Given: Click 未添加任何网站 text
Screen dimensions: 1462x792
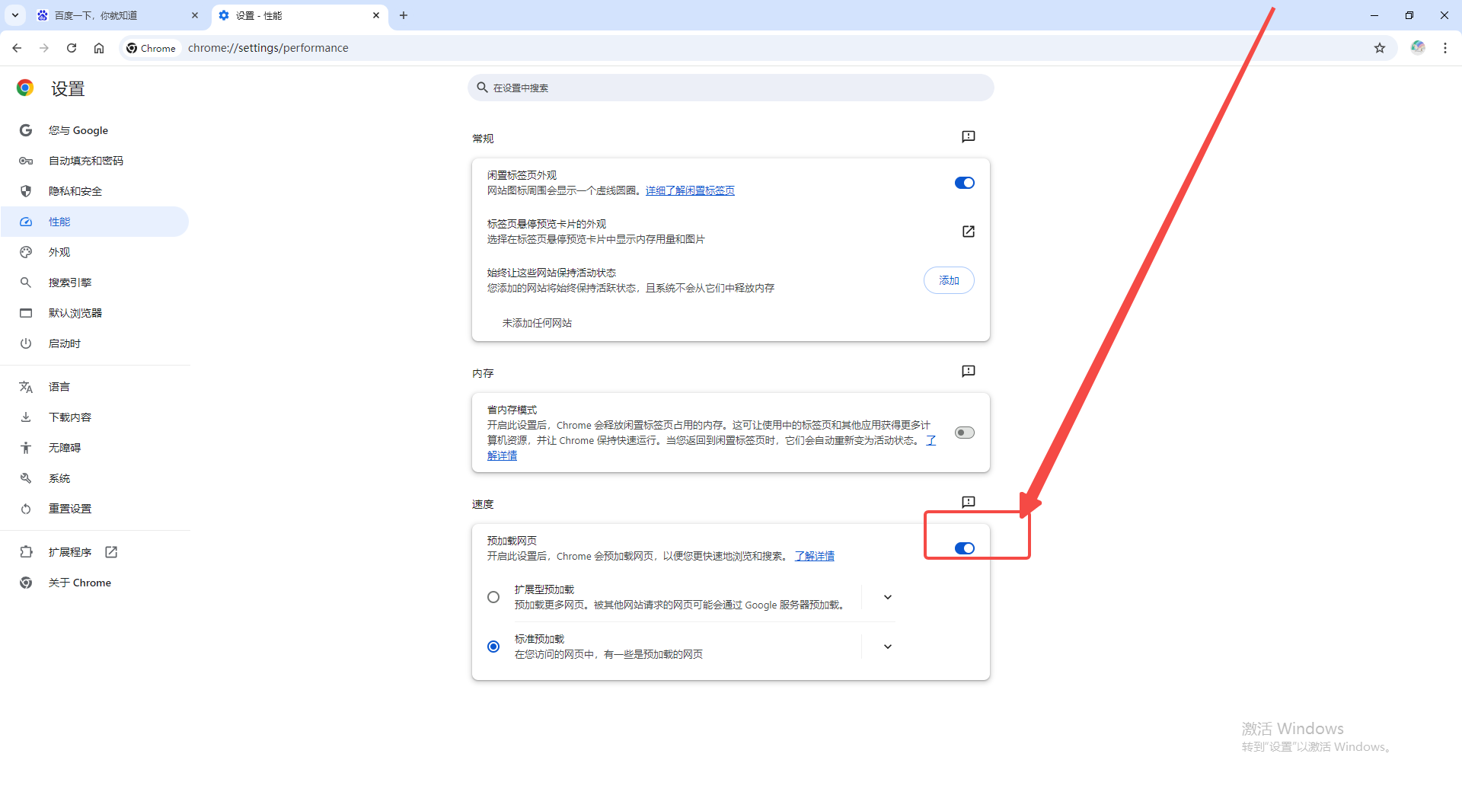Looking at the screenshot, I should 537,323.
